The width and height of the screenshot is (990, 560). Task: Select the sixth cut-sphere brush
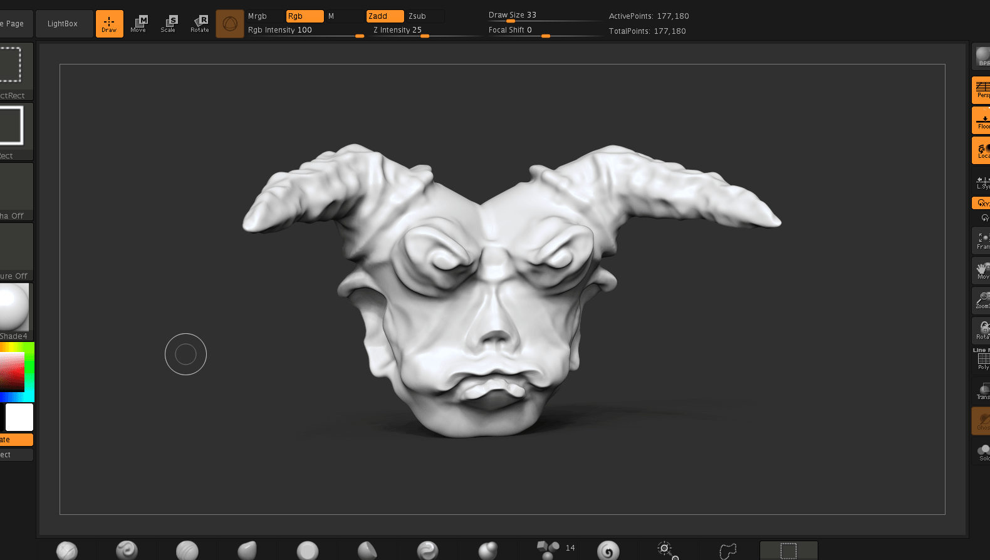pos(367,551)
